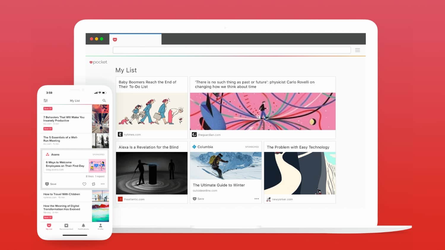Viewport: 445px width, 250px height.
Task: Like the Asana post with the heart icon
Action: pos(84,184)
